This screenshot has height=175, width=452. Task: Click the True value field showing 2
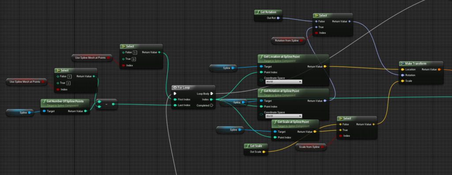click(68, 83)
